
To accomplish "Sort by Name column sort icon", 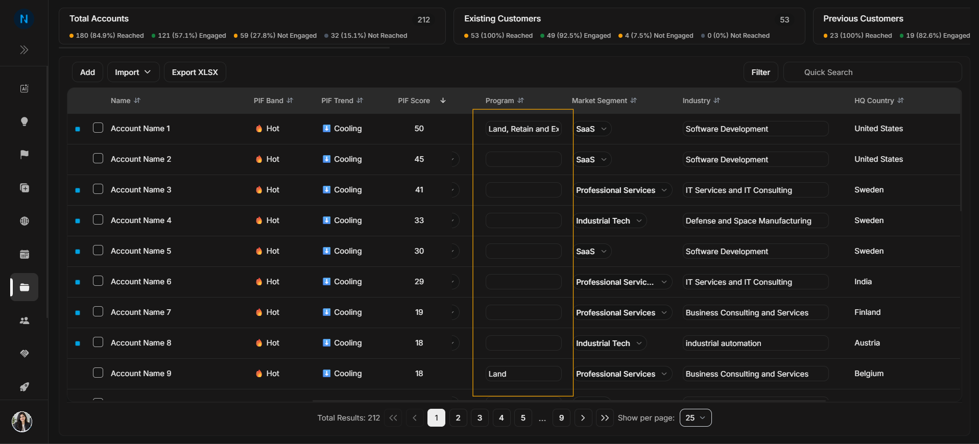I will tap(137, 101).
